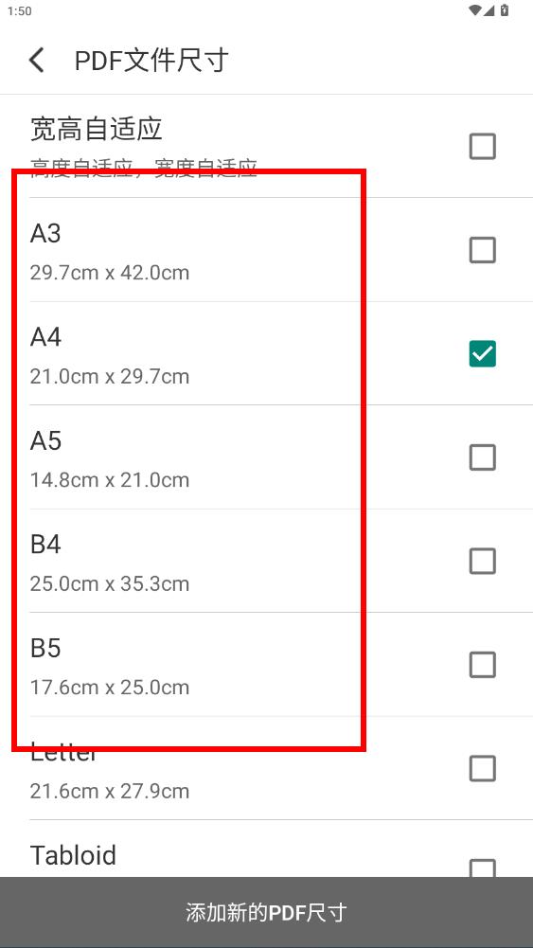Uncheck the selected A4 checkbox

(482, 353)
